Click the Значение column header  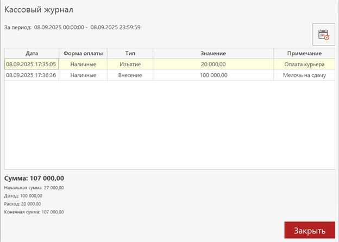pos(212,53)
